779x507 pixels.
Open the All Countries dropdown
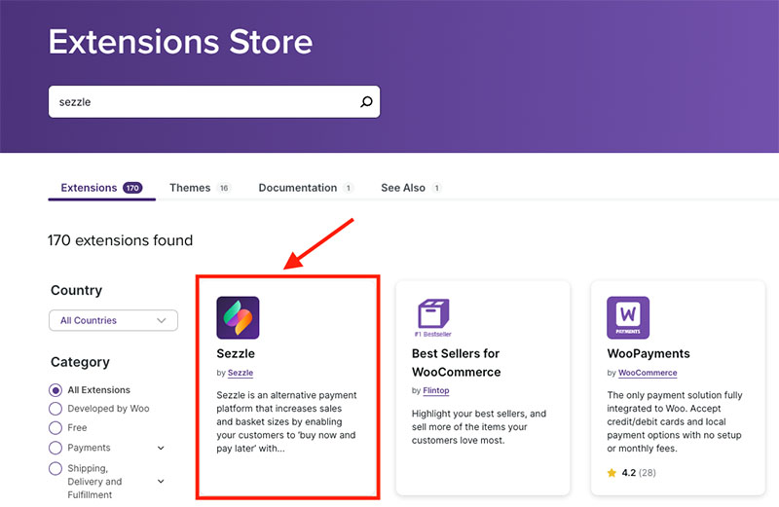click(113, 320)
